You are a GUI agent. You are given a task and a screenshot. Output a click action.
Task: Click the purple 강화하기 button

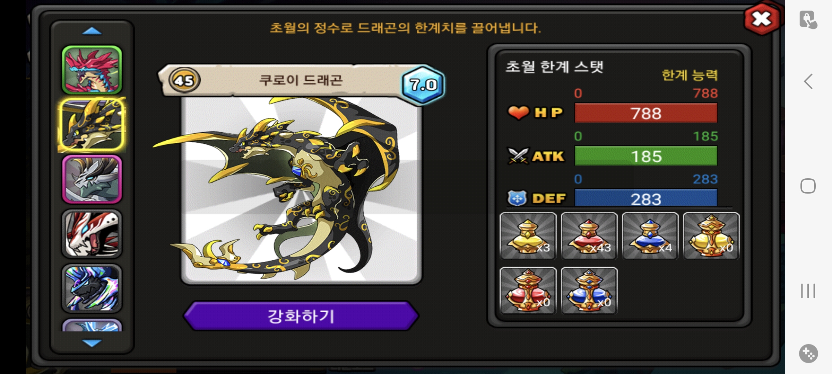click(301, 316)
